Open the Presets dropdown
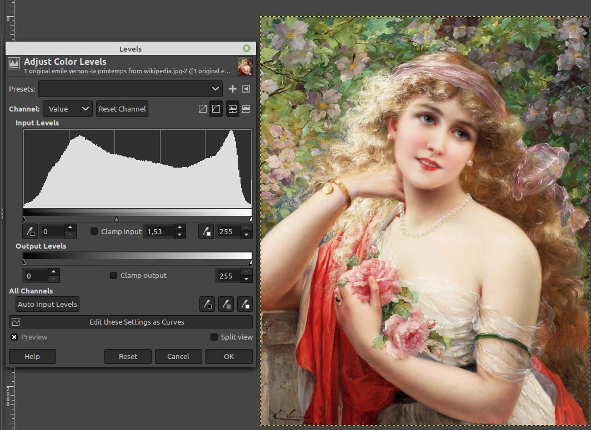This screenshot has height=430, width=591. tap(131, 89)
